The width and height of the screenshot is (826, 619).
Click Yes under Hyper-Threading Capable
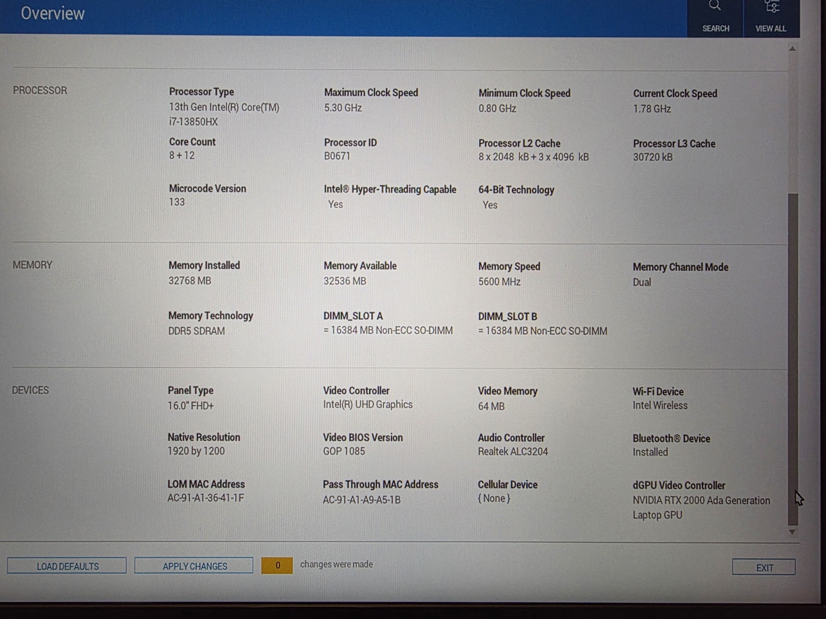[336, 204]
